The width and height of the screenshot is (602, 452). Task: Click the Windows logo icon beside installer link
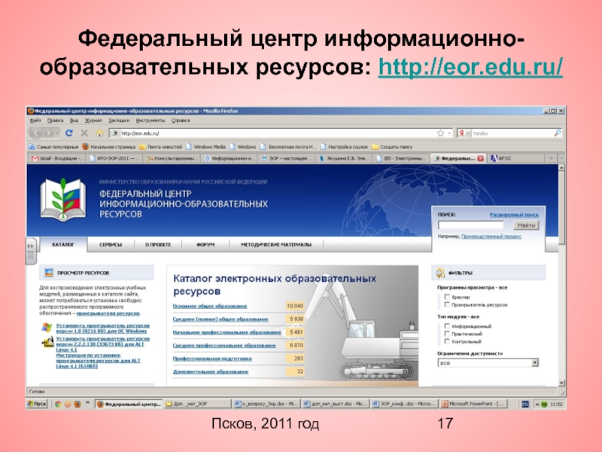click(47, 328)
